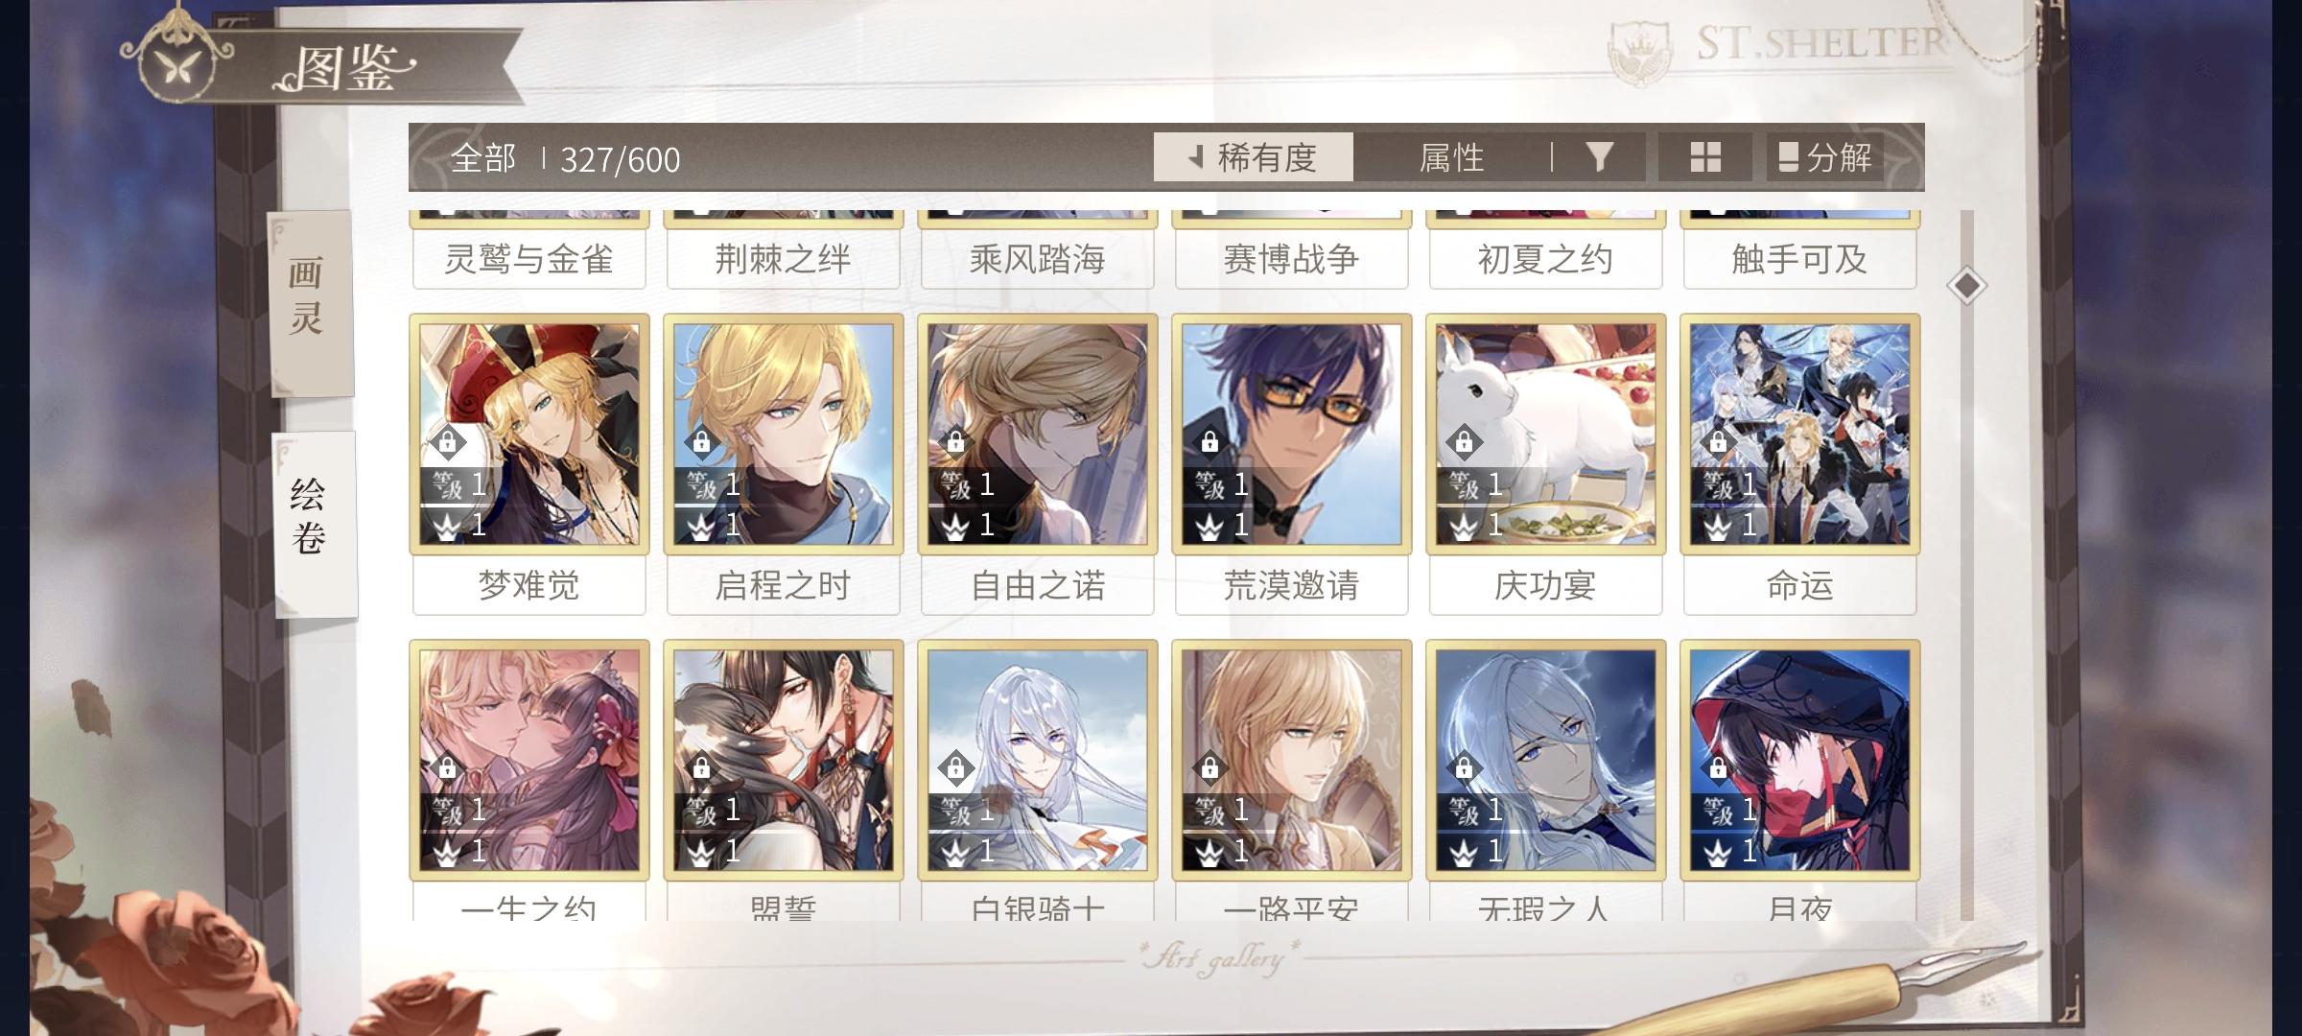Click the lock icon on 月夜 card
Viewport: 2302px width, 1036px height.
(x=1719, y=768)
